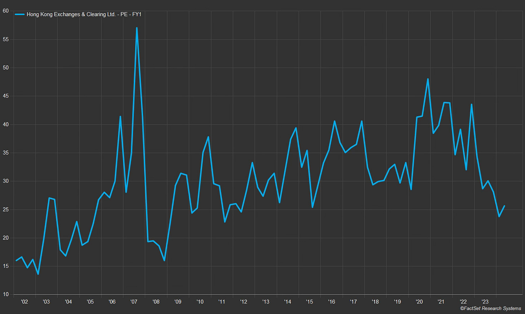Click the 10 y-axis label
Screen dimensions: 525x314
[6, 295]
